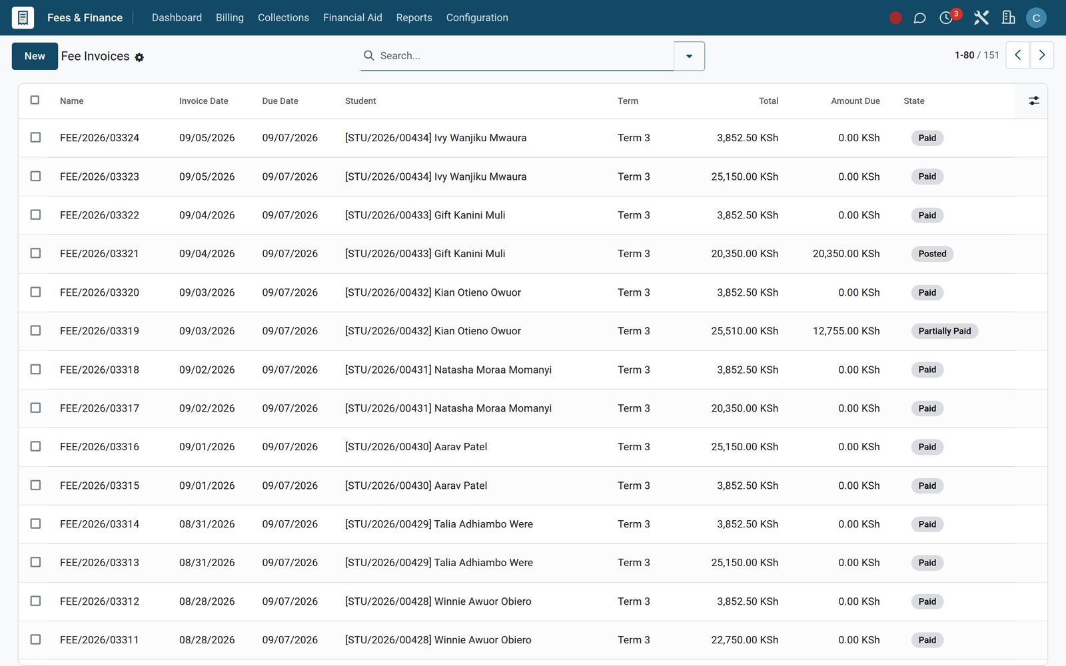Expand the search options dropdown arrow
The height and width of the screenshot is (666, 1066).
point(689,56)
